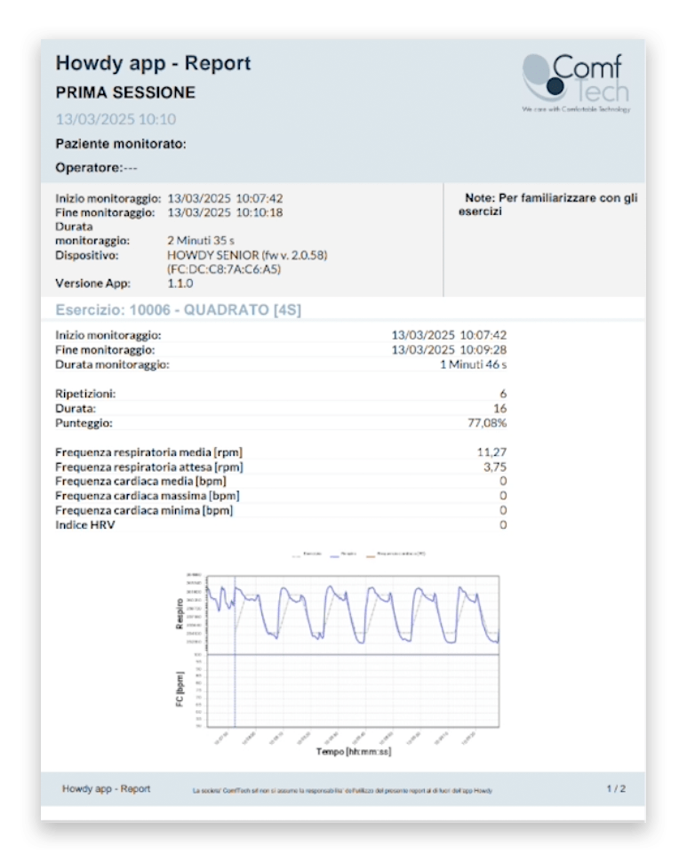687x862 pixels.
Task: Click the PRIMA SESSIONE heading
Action: click(x=125, y=92)
